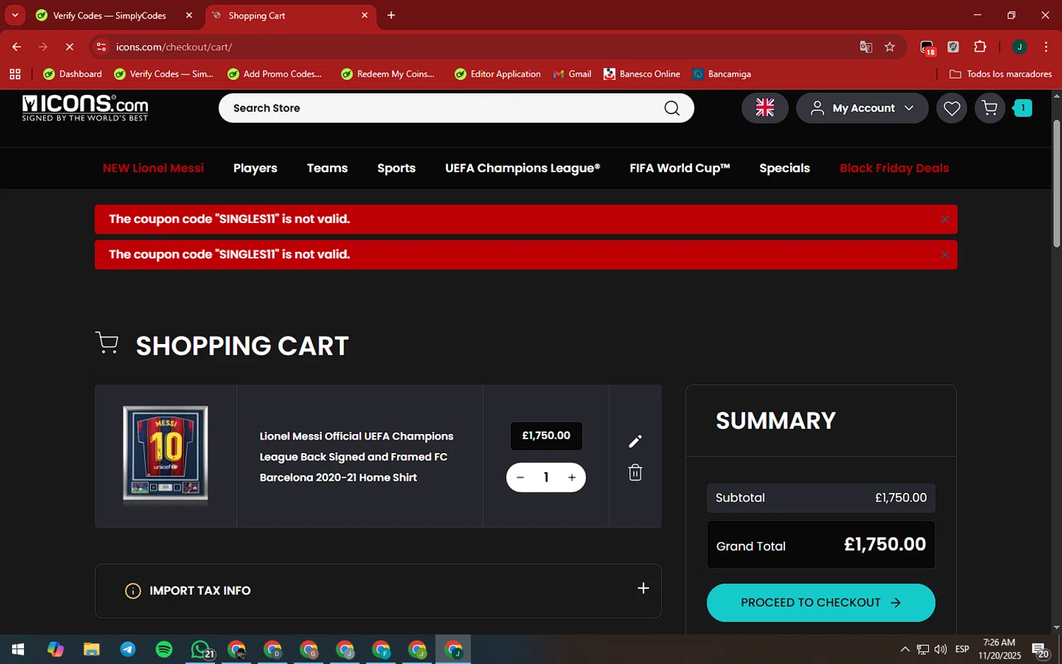The width and height of the screenshot is (1062, 664).
Task: Open the tab search dropdown arrow
Action: pos(15,16)
